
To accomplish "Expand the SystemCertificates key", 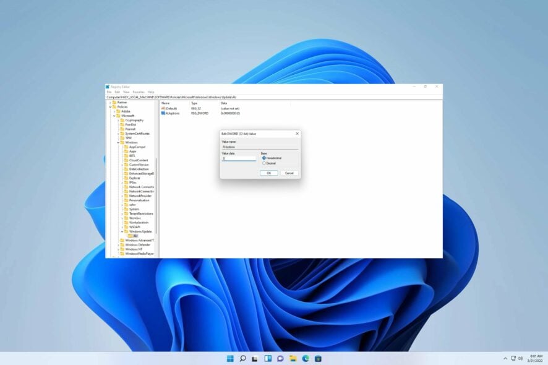I will [x=118, y=134].
